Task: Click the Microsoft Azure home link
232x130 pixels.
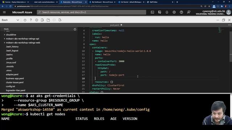Action: (22, 12)
